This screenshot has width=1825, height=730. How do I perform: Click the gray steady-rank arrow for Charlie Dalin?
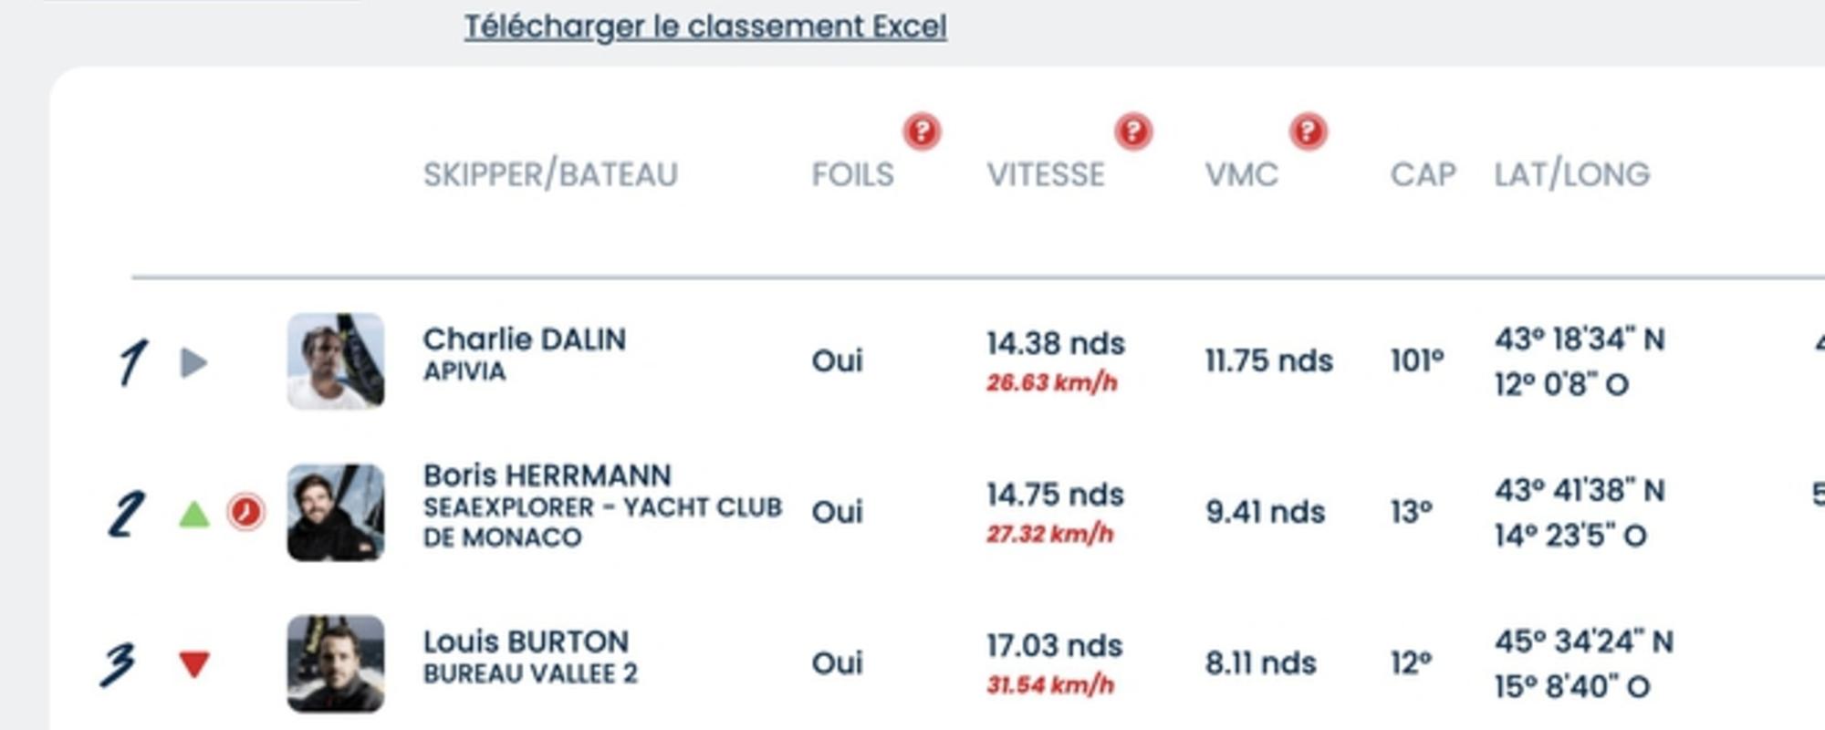[193, 362]
